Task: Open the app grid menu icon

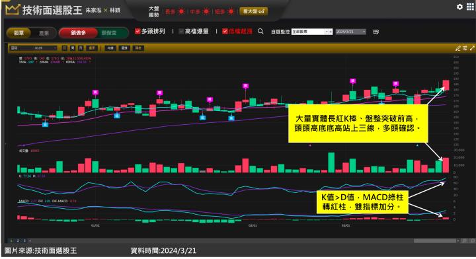Action: pos(470,7)
